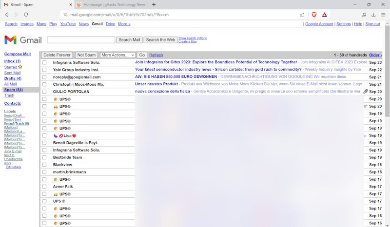The image size is (390, 227).
Task: Open email 'AW: SIE HABEN 850.000 EURO GEWONNEN'
Action: [176, 77]
